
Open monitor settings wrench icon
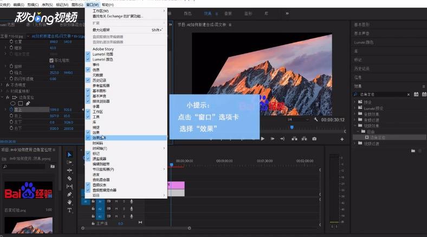[x=315, y=120]
